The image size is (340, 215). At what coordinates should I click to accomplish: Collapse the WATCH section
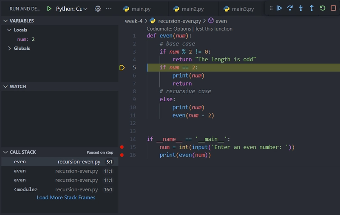coord(6,86)
